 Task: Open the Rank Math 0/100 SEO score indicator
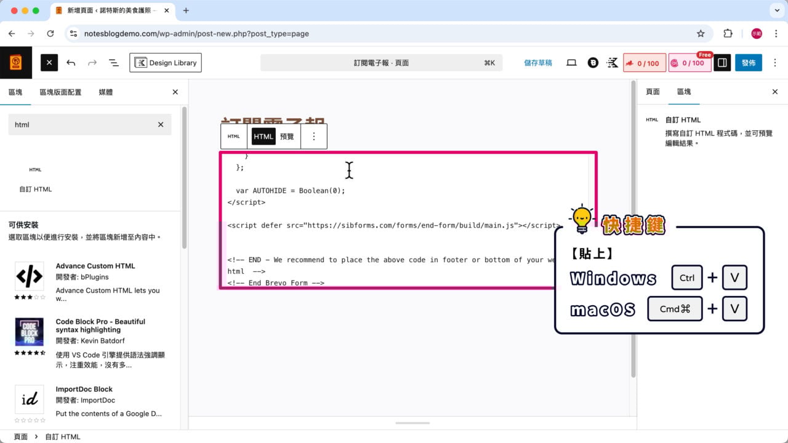point(644,62)
